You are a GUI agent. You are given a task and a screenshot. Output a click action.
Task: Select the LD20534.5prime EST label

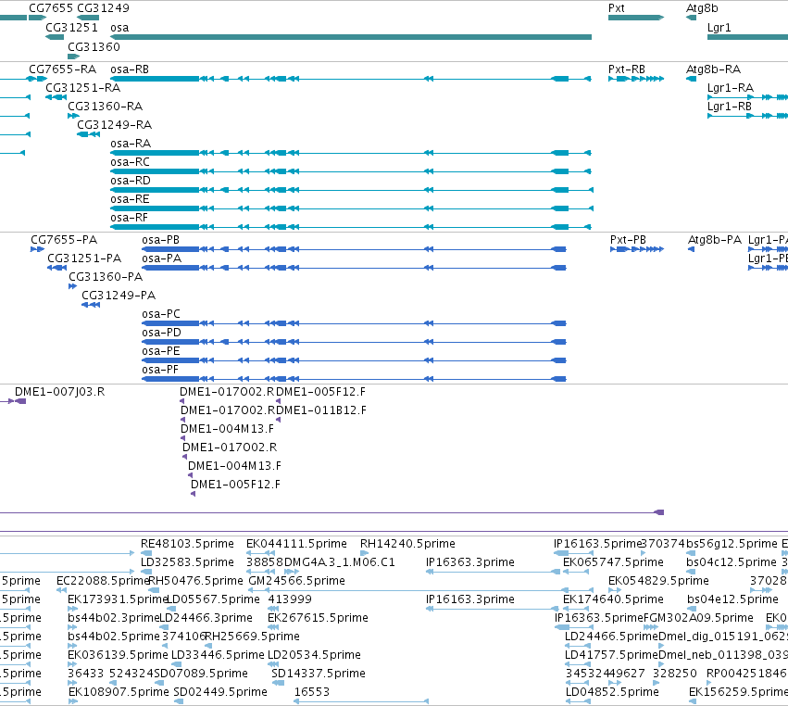point(314,655)
